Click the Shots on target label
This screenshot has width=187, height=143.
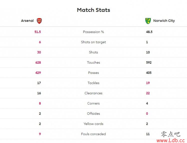pos(93,42)
